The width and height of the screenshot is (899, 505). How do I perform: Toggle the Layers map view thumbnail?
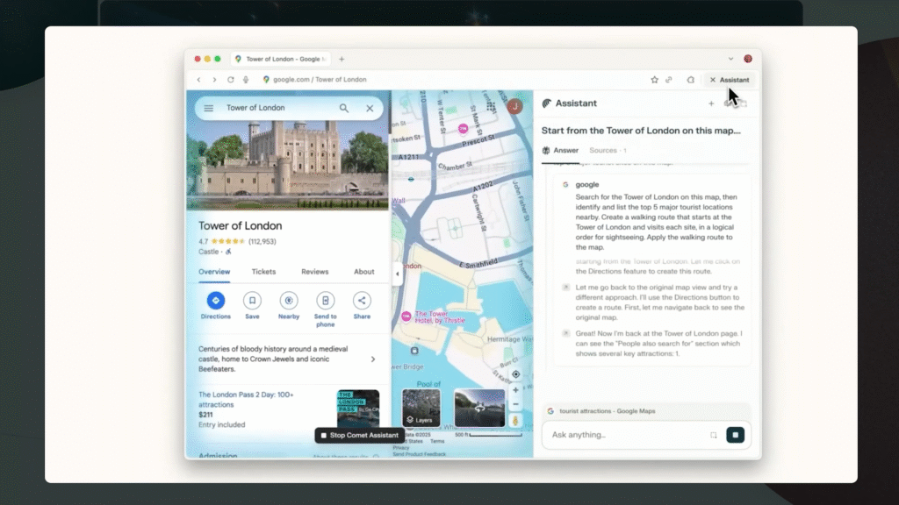point(421,408)
